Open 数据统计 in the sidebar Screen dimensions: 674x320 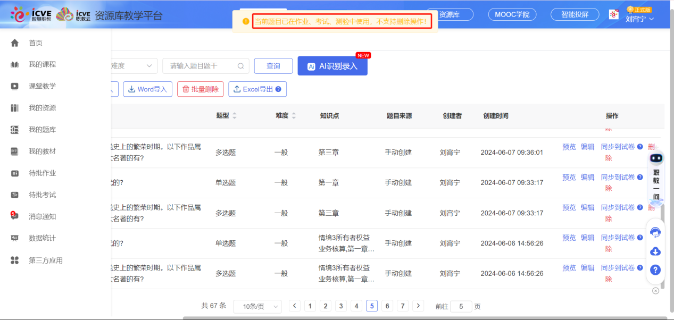pos(42,238)
